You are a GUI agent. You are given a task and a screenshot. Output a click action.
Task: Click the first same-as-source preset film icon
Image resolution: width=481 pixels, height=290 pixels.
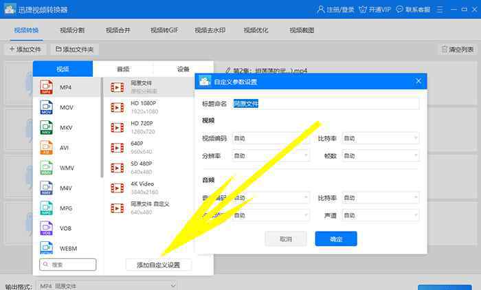point(118,87)
